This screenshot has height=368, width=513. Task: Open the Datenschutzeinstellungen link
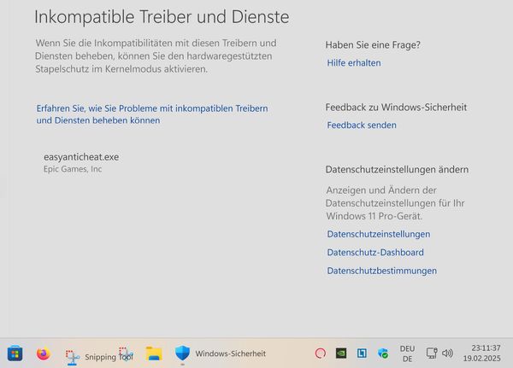(x=379, y=234)
